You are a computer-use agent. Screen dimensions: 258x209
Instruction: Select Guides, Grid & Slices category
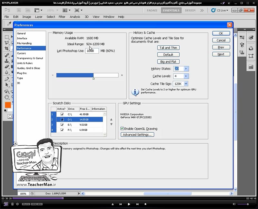[28, 68]
